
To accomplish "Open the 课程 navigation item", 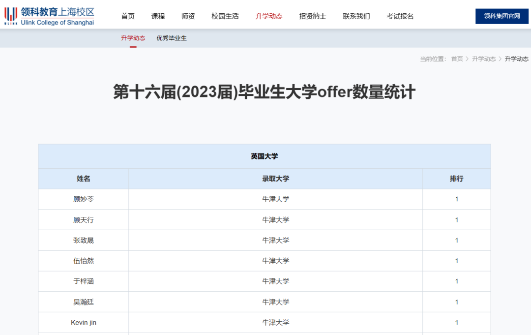I will 158,16.
